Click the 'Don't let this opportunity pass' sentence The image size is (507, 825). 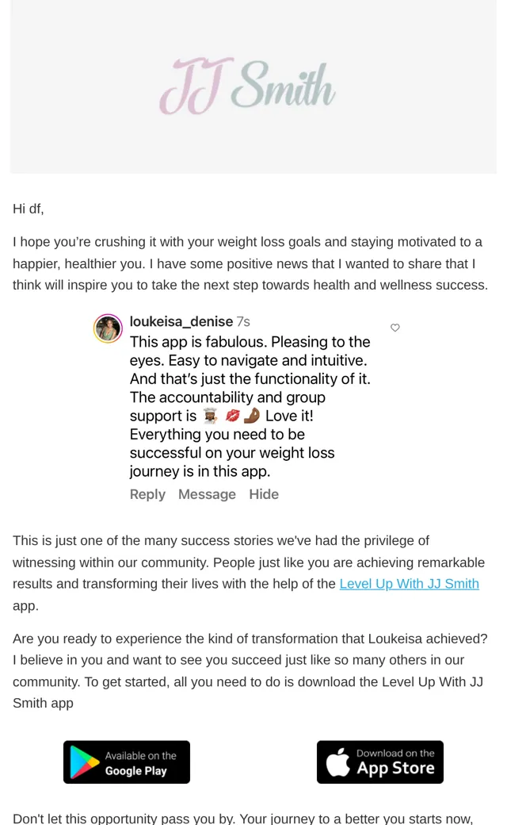coord(242,819)
